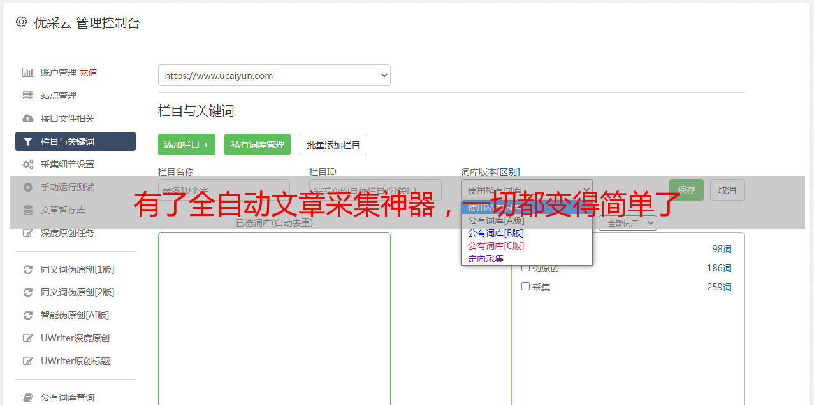Click inside the green-bordered 已选词库 box
814x405 pixels.
tap(274, 318)
